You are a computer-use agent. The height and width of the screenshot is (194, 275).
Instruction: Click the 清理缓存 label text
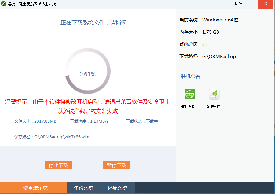point(213,106)
